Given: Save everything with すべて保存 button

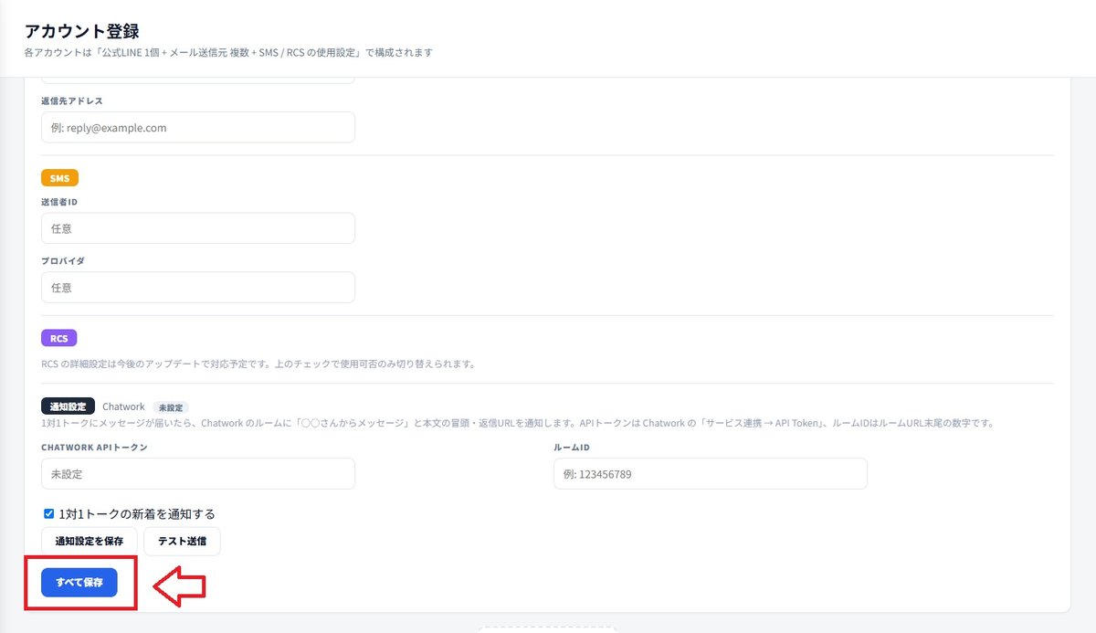Looking at the screenshot, I should (79, 582).
